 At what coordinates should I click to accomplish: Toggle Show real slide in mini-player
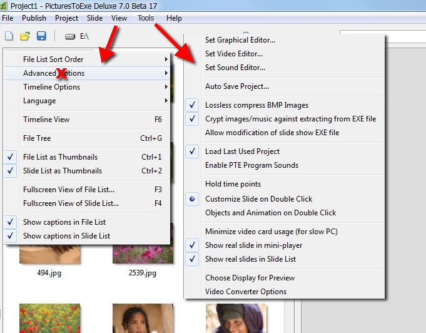[x=284, y=245]
